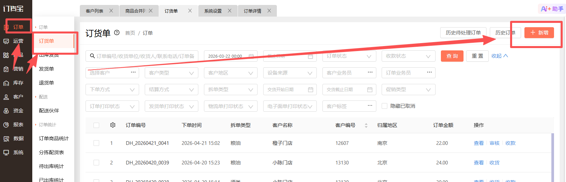
Task: Expand the 结算方式 dropdown
Action: click(x=171, y=90)
